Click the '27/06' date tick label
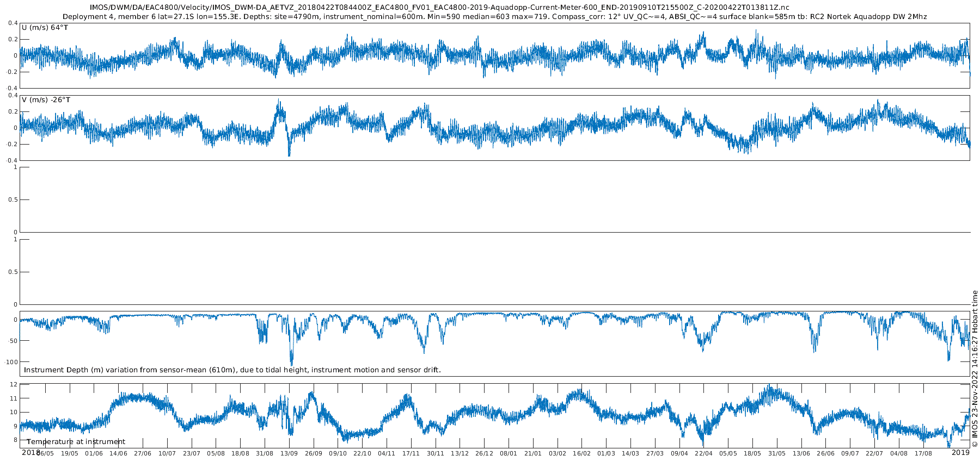980x462 pixels. point(143,453)
